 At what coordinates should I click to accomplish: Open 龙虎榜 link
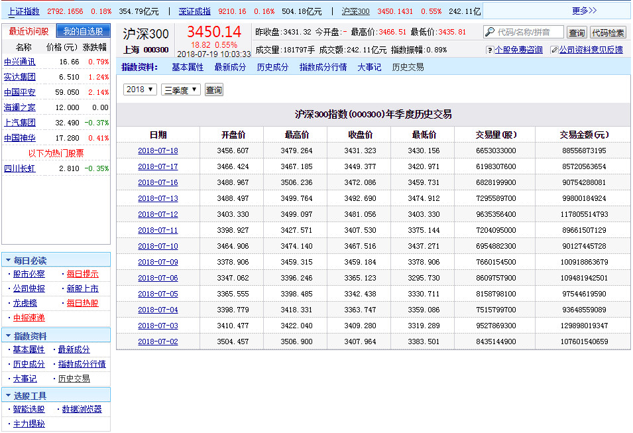25,303
